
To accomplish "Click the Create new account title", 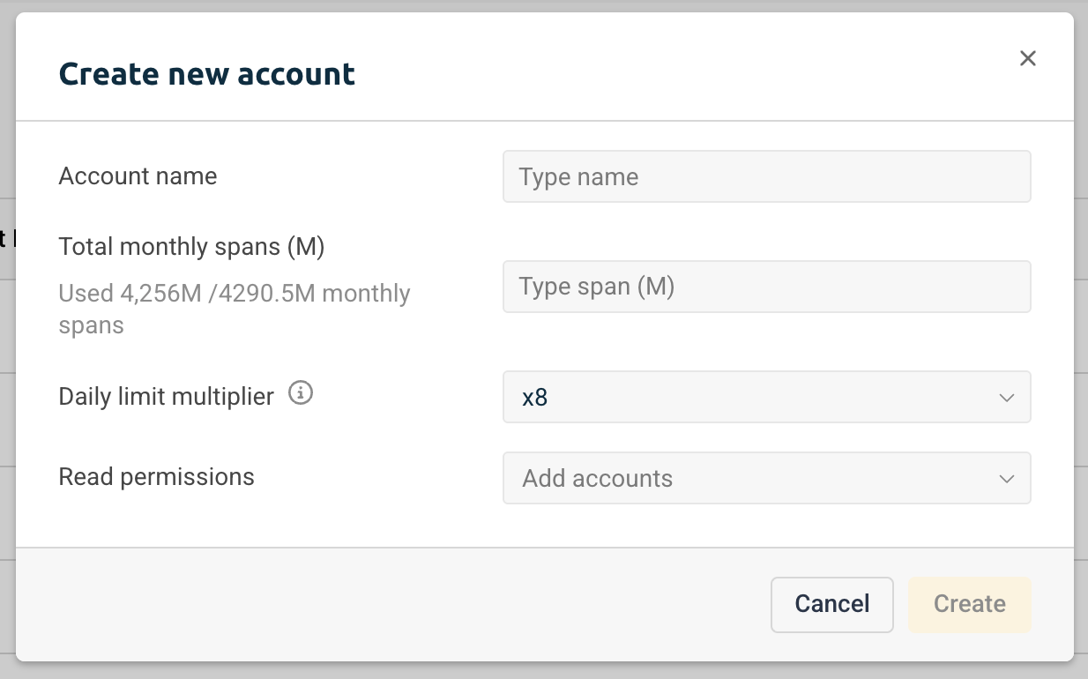I will [x=207, y=74].
